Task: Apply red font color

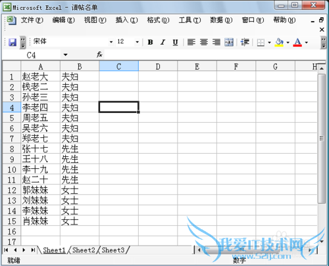Action: coord(297,42)
